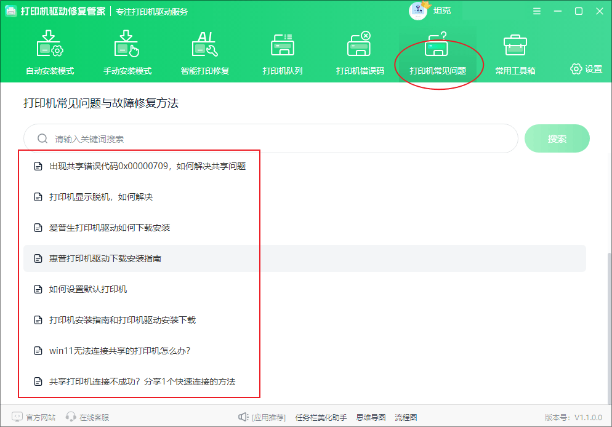The image size is (612, 427).
Task: Contact 在线客服 online customer service
Action: click(x=86, y=417)
